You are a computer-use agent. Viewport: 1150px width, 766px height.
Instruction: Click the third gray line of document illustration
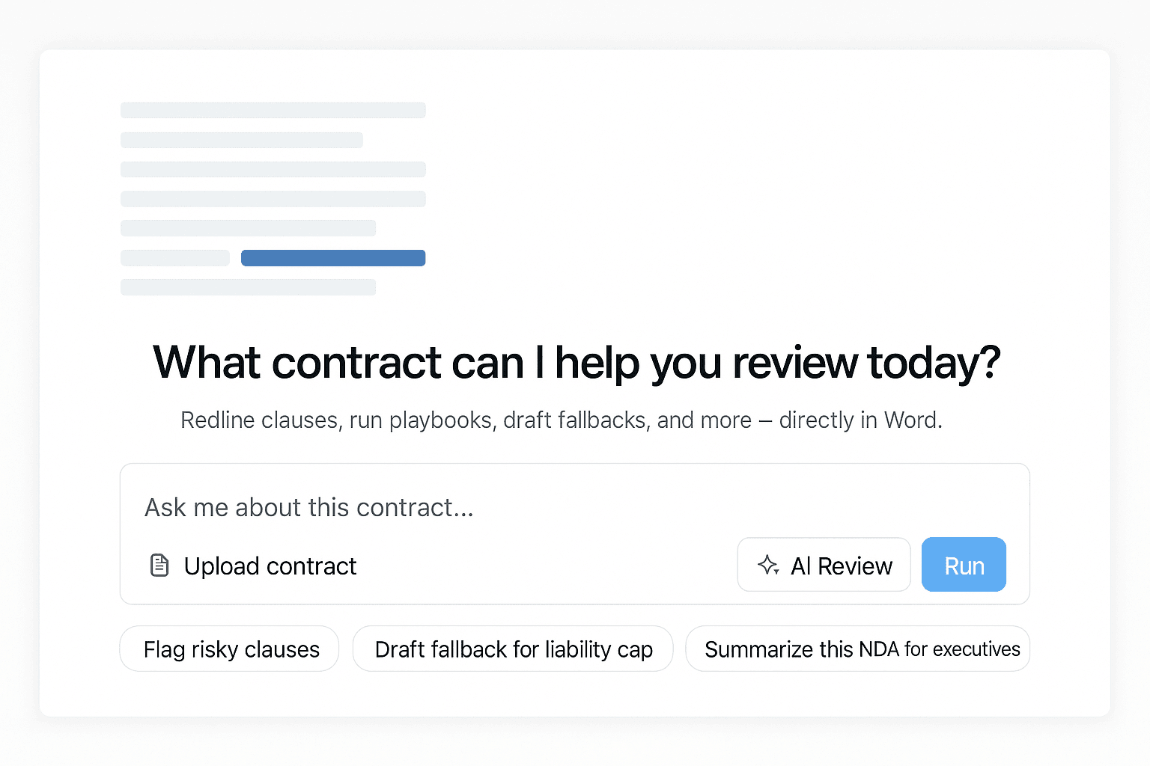[273, 170]
